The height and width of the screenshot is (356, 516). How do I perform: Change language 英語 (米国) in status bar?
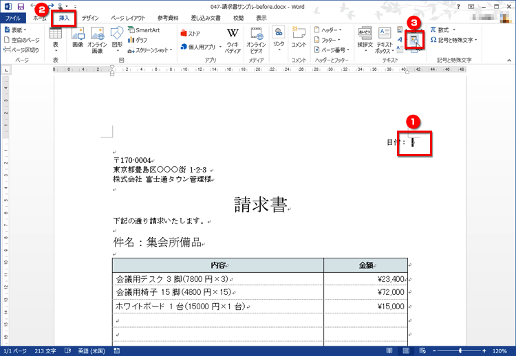point(92,351)
